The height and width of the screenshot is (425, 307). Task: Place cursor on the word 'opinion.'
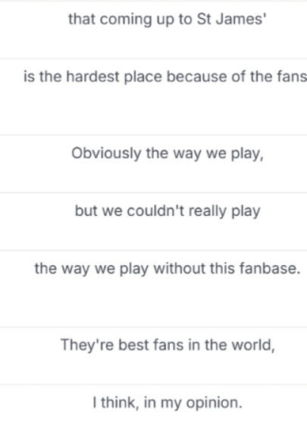[x=214, y=403]
